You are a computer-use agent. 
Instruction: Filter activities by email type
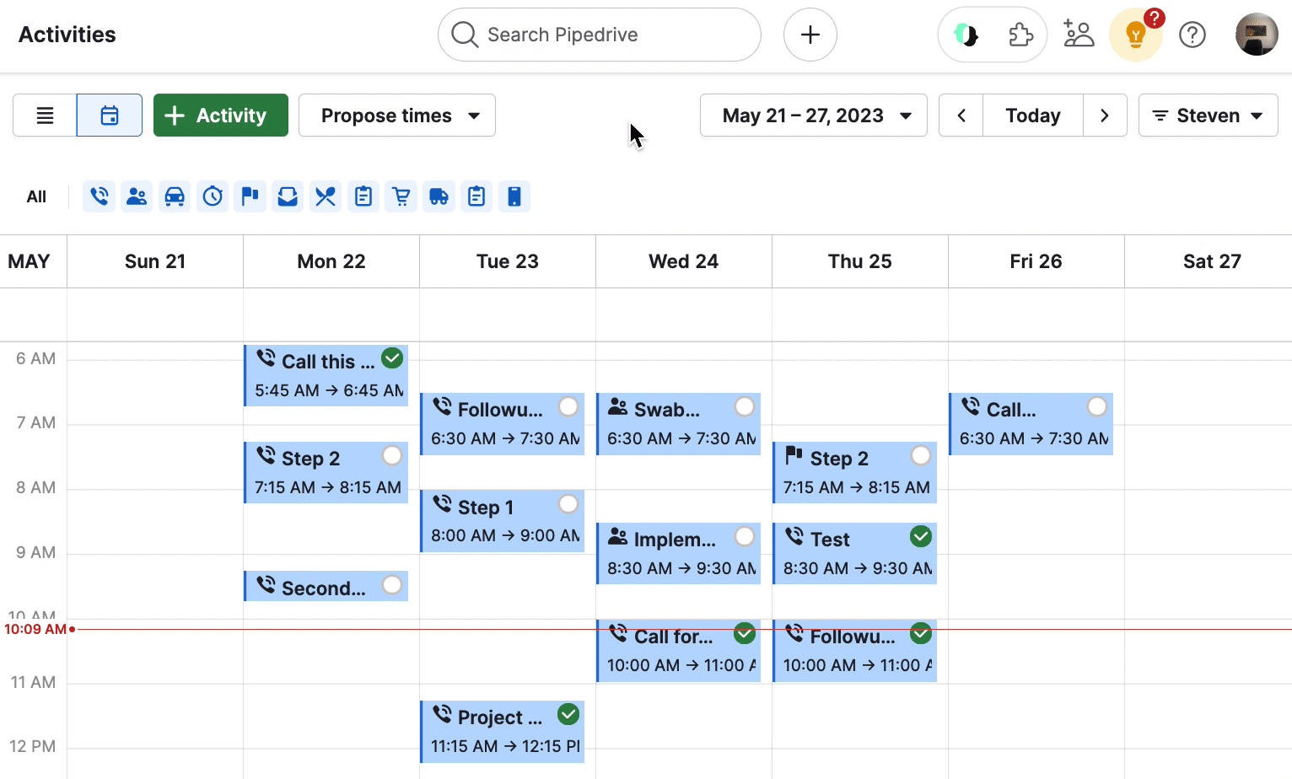click(x=288, y=196)
